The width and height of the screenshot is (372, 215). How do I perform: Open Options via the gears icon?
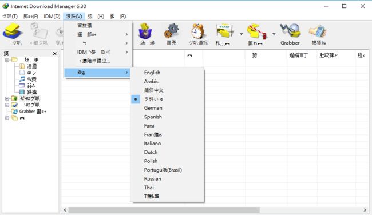[x=171, y=31]
